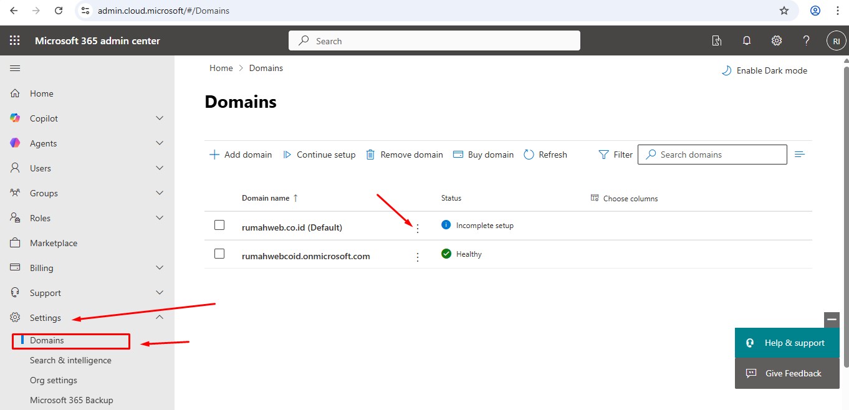The width and height of the screenshot is (849, 410).
Task: Click the help question mark icon
Action: pyautogui.click(x=806, y=41)
